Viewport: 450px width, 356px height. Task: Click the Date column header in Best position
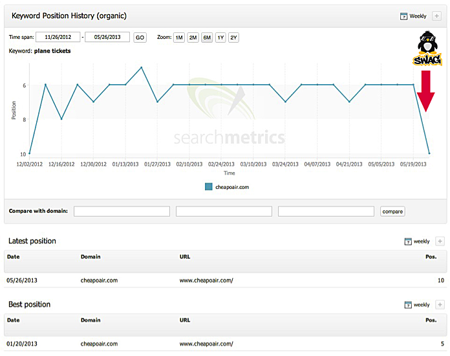click(13, 320)
